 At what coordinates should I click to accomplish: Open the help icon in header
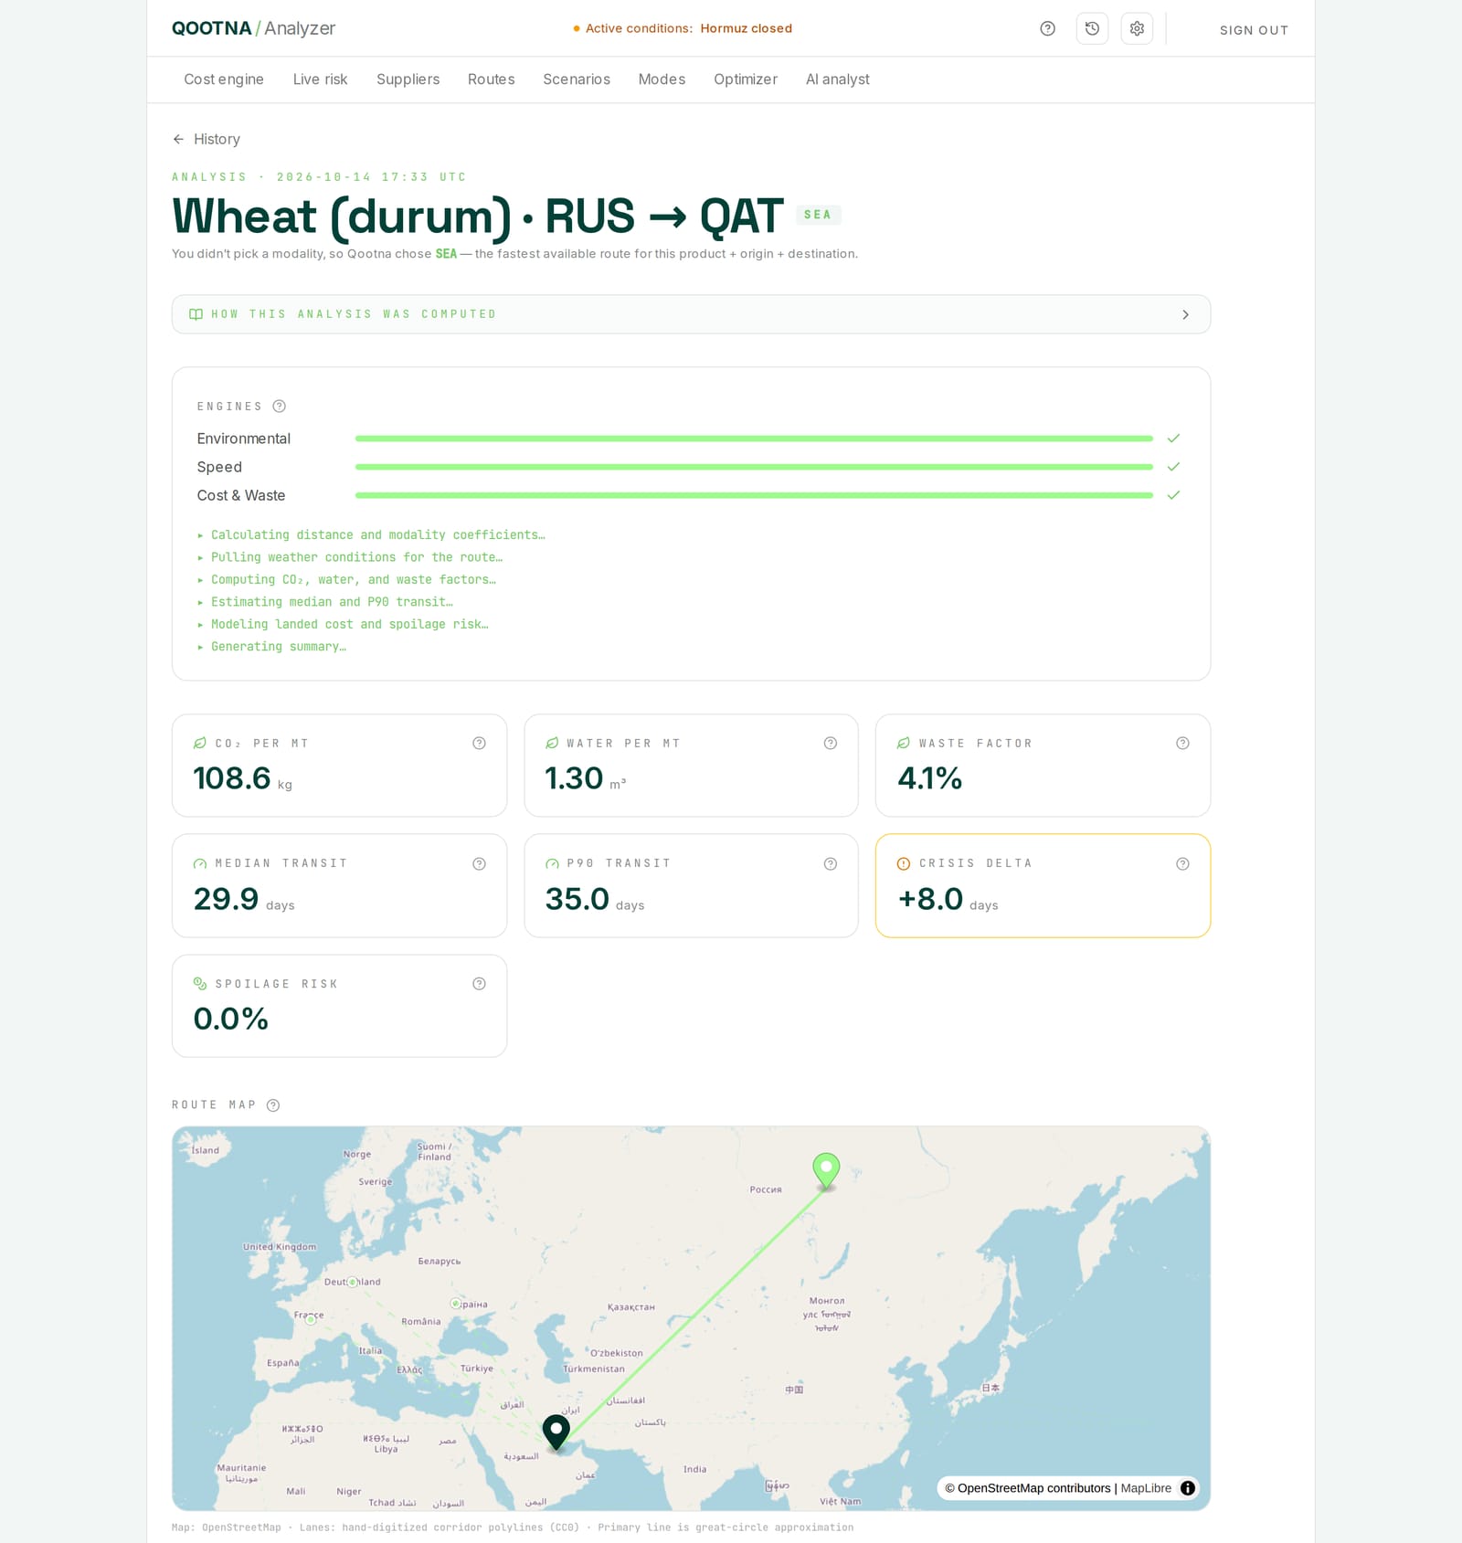[x=1047, y=29]
